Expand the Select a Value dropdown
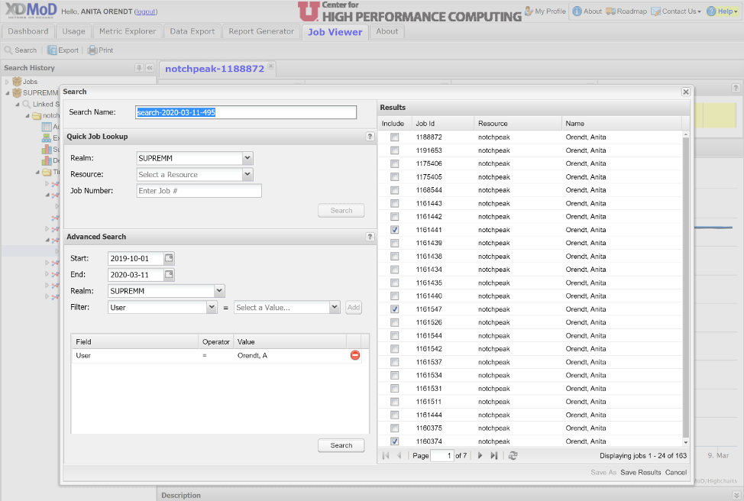744x501 pixels. tap(334, 307)
